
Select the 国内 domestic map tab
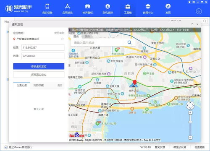pos(76,36)
